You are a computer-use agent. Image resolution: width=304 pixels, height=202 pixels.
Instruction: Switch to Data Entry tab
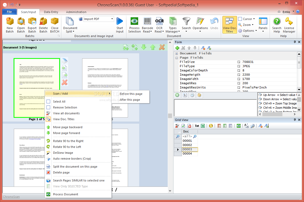pyautogui.click(x=51, y=12)
